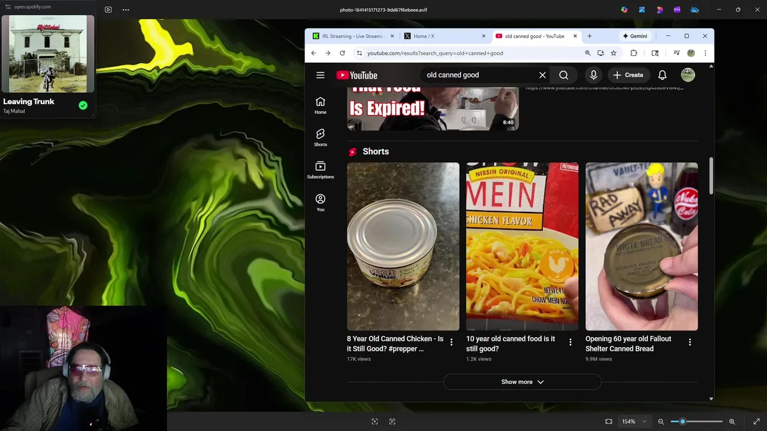The height and width of the screenshot is (431, 767).
Task: Open 10 year old canned food title
Action: click(x=511, y=344)
